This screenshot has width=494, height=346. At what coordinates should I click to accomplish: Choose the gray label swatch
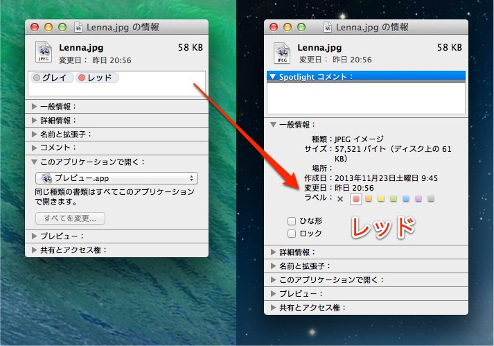pyautogui.click(x=431, y=199)
